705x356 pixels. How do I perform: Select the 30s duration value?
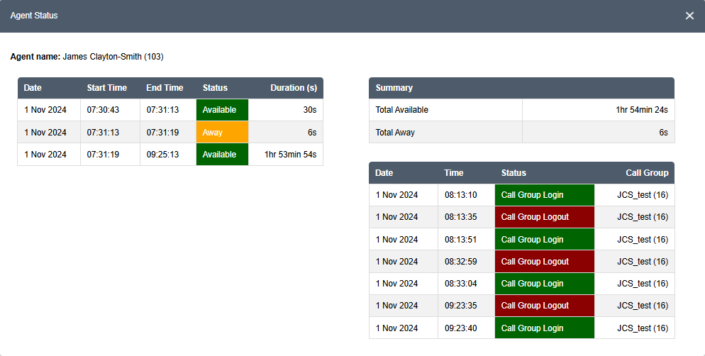coord(310,110)
